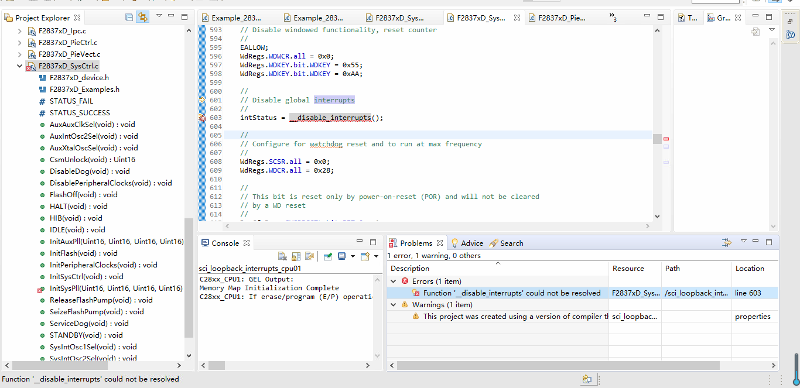This screenshot has height=388, width=800.
Task: Collapse the Errors group in Problems
Action: 394,281
